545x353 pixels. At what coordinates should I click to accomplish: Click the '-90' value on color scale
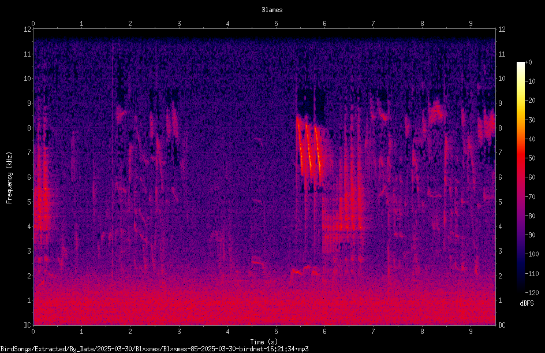coord(530,235)
